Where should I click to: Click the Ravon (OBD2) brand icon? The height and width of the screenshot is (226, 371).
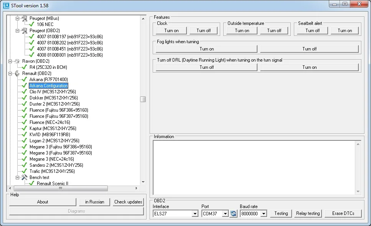[17, 61]
